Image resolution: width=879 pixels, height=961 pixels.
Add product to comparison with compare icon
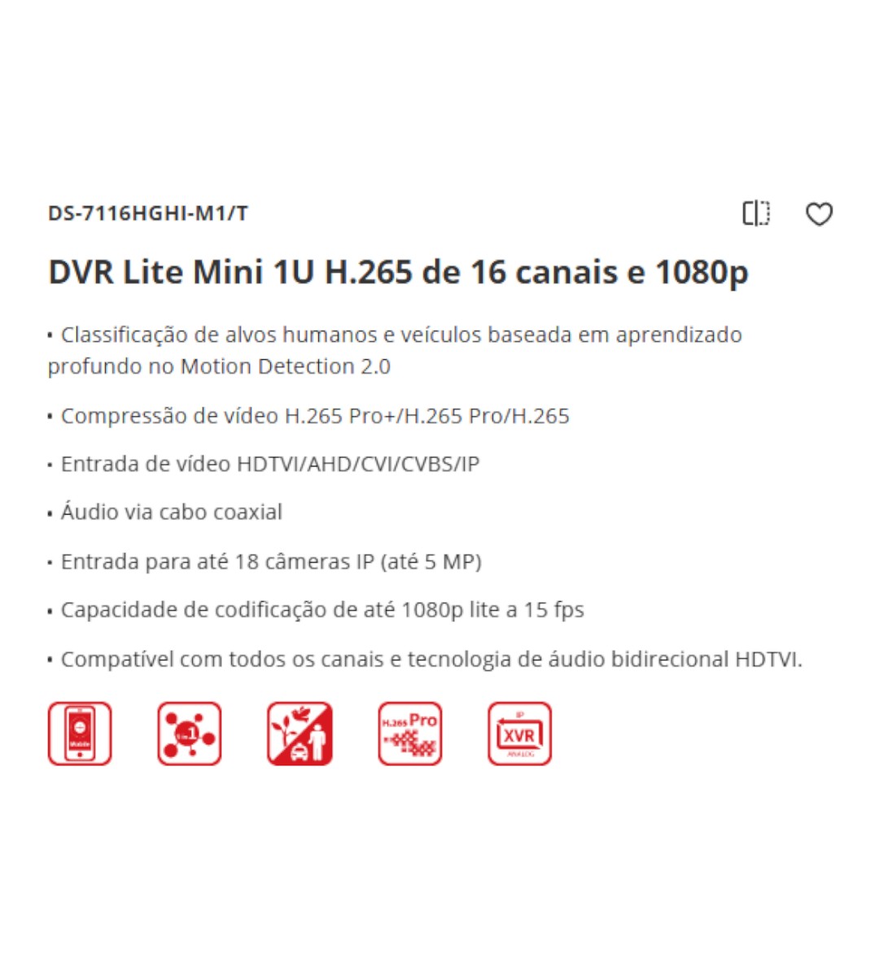tap(756, 214)
